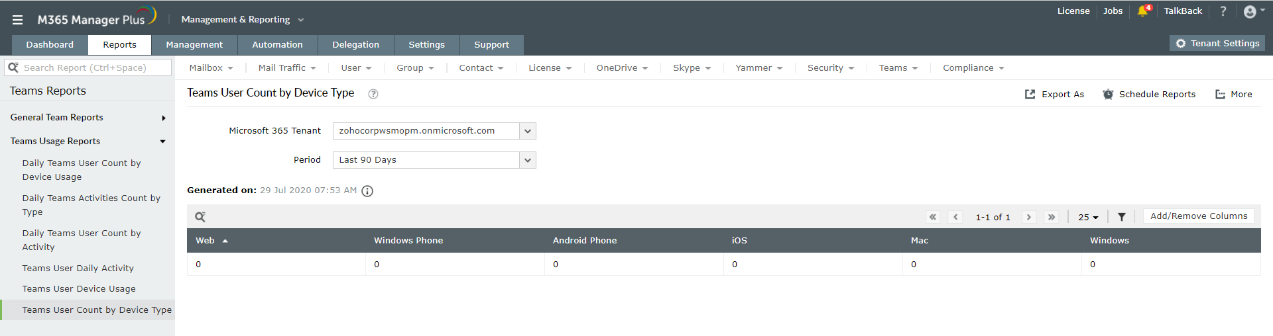Screen dimensions: 1273x336
Task: Go to previous page of results
Action: [955, 217]
